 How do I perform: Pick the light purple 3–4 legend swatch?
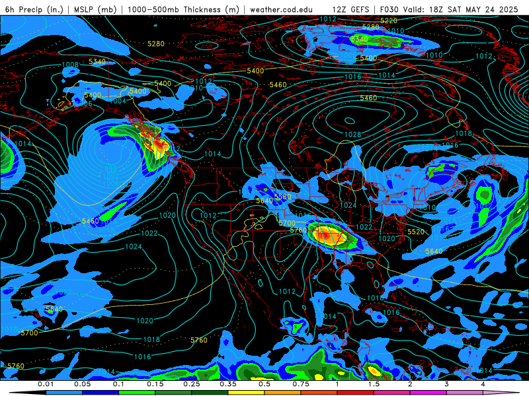(465, 393)
